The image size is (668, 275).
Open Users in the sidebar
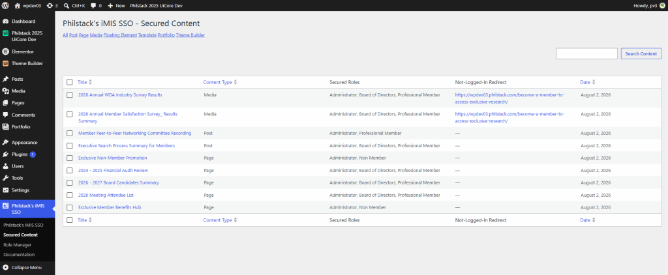tap(27, 166)
